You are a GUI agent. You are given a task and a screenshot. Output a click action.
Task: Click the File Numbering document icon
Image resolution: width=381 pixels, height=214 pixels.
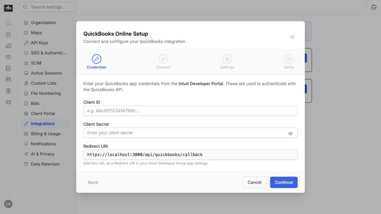click(26, 93)
